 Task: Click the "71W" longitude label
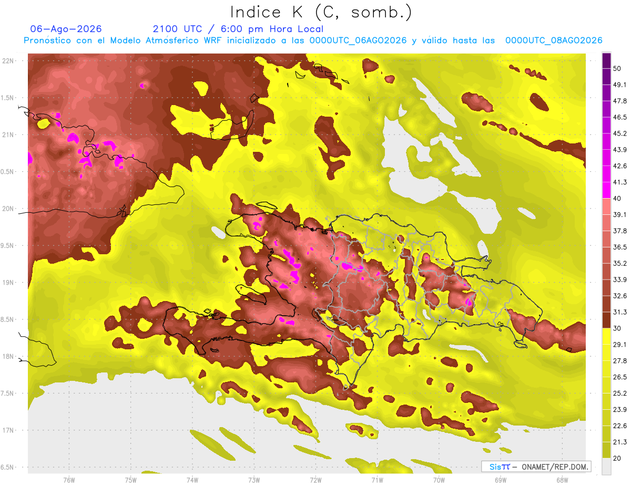pos(377,480)
